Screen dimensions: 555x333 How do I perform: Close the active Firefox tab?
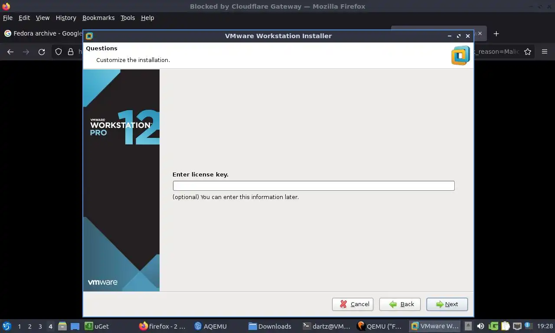click(x=480, y=33)
